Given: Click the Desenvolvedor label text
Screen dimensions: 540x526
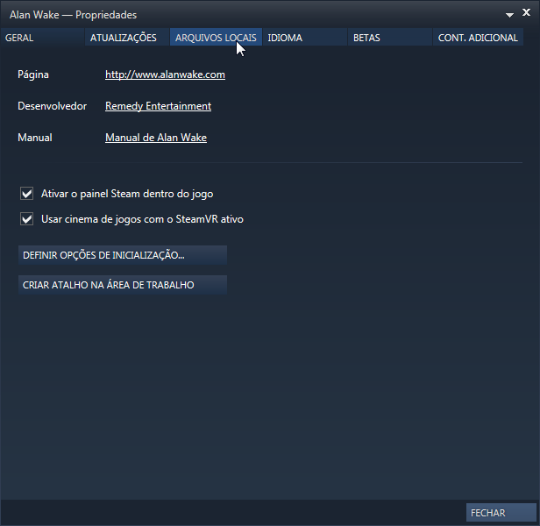Looking at the screenshot, I should [x=52, y=106].
